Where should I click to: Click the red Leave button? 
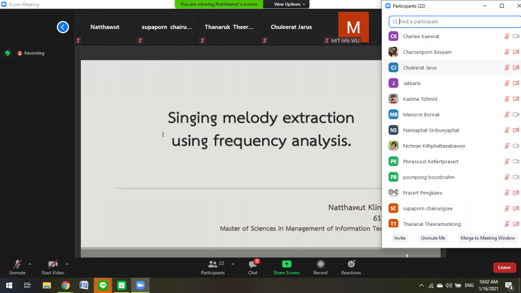504,268
